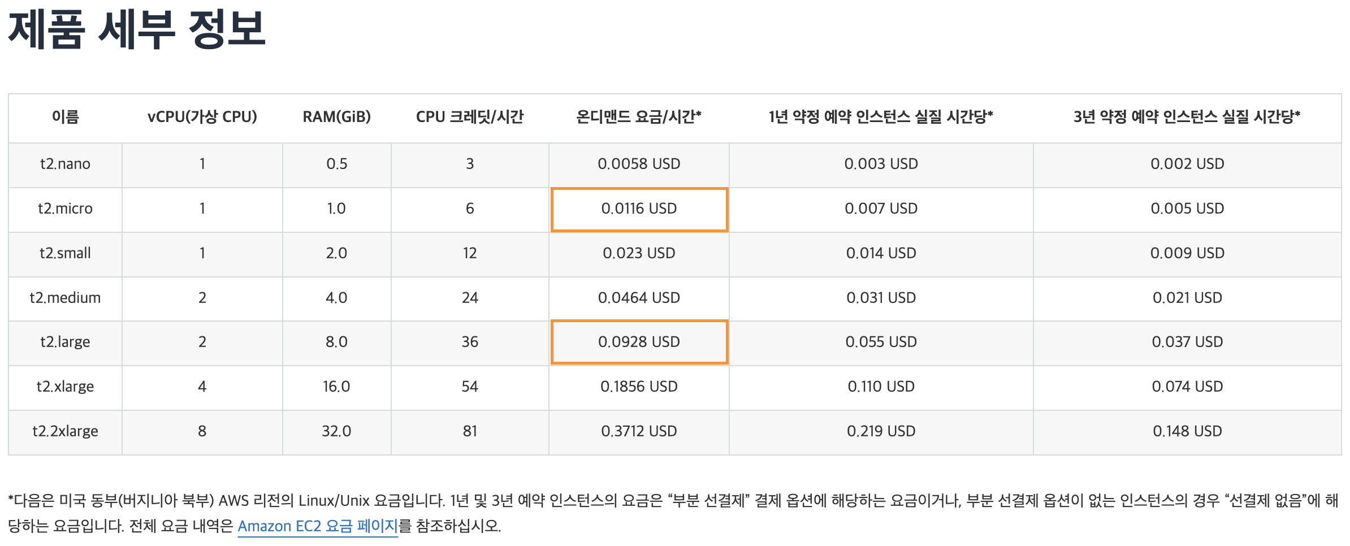Image resolution: width=1350 pixels, height=546 pixels.
Task: Click the t2.micro instance name
Action: pyautogui.click(x=65, y=209)
